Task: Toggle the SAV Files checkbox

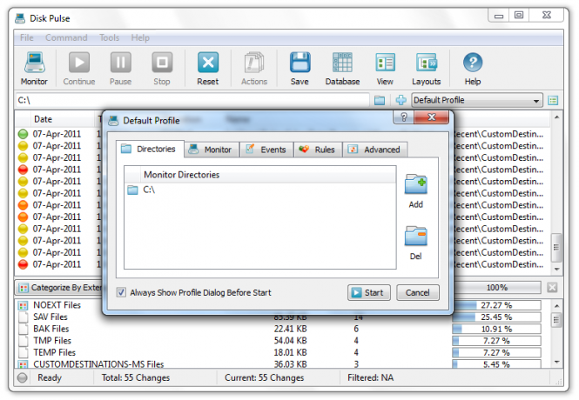Action: 24,317
